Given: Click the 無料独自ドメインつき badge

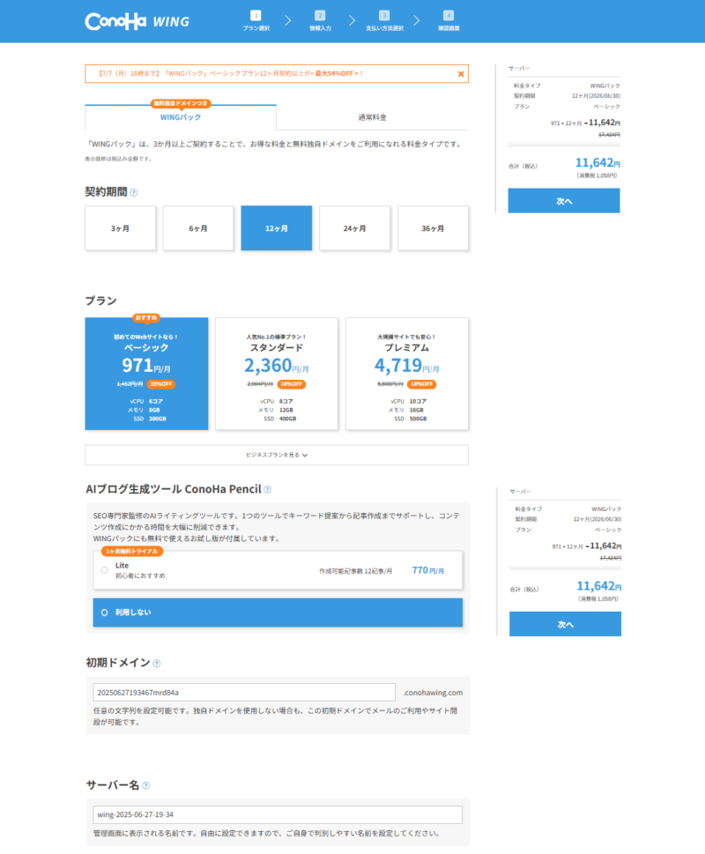Looking at the screenshot, I should 181,103.
